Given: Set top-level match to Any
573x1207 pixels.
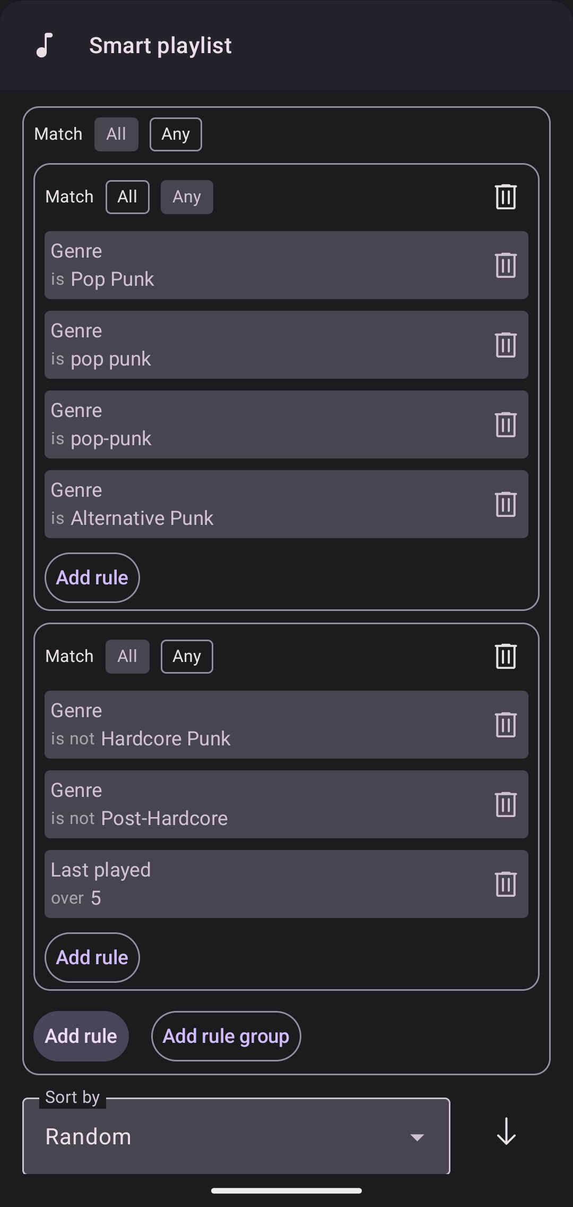Looking at the screenshot, I should (176, 134).
